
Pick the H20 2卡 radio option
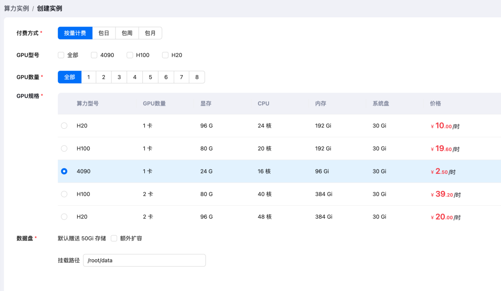pos(64,216)
